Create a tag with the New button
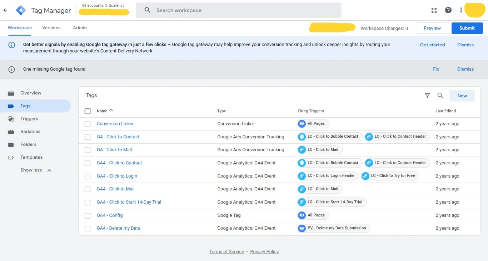The image size is (488, 261). pos(462,96)
